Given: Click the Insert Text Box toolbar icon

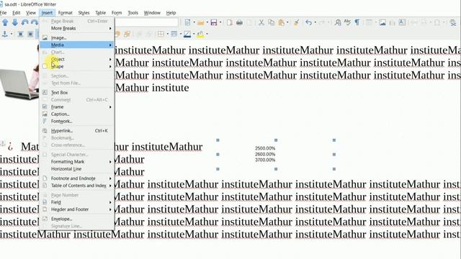Looking at the screenshot, I should tap(402, 22).
